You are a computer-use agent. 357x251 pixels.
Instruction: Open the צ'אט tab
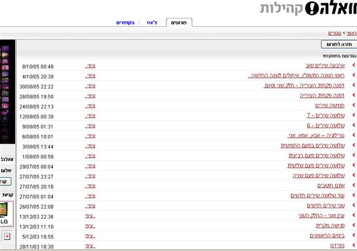pyautogui.click(x=151, y=23)
